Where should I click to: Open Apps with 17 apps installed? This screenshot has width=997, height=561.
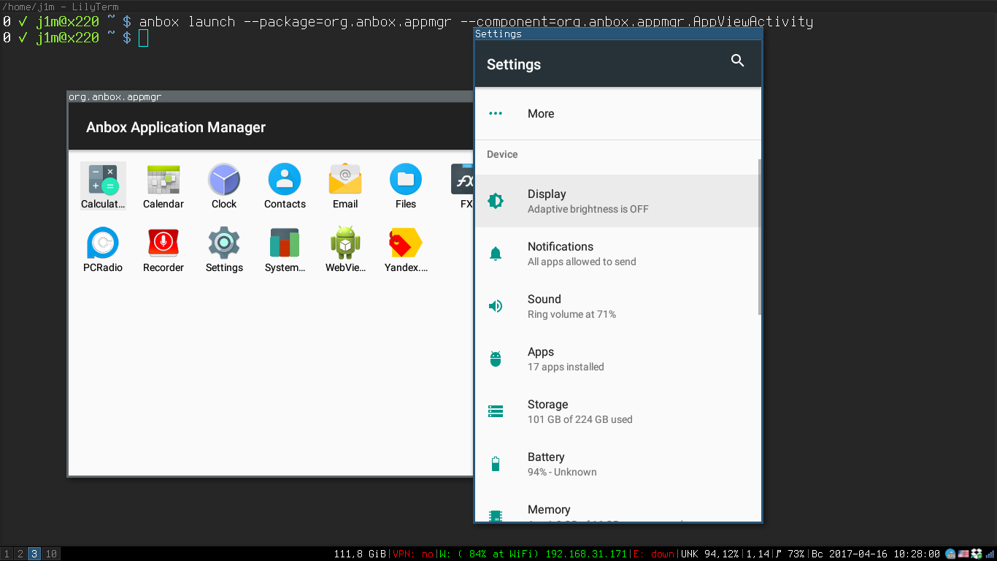[x=617, y=359]
